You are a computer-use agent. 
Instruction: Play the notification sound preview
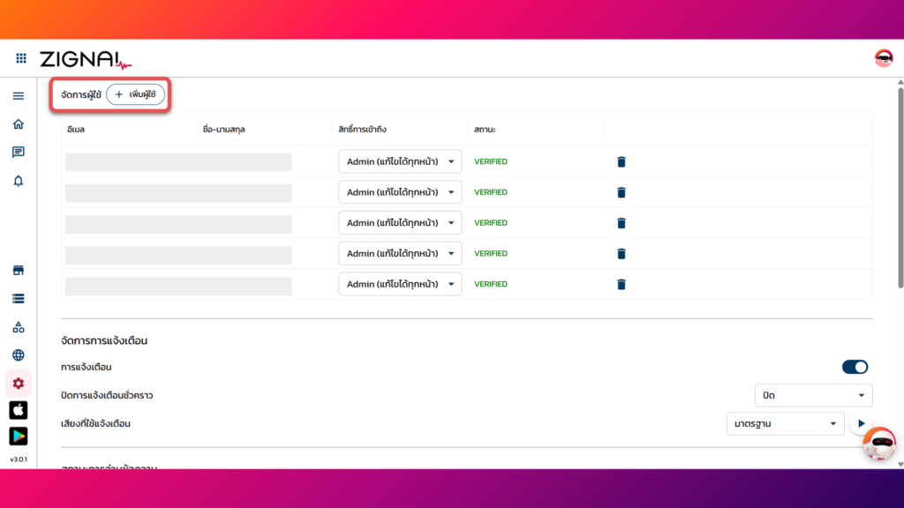860,424
